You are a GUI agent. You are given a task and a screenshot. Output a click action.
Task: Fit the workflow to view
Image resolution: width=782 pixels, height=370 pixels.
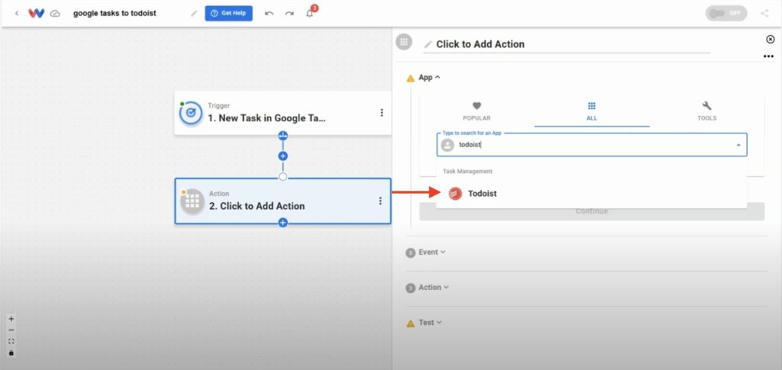(11, 342)
